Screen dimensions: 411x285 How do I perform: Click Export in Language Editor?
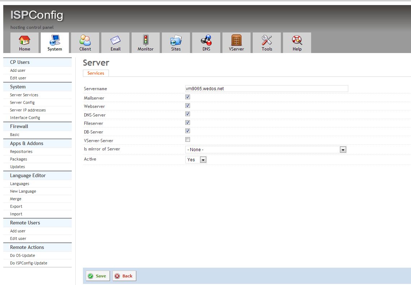click(x=16, y=207)
